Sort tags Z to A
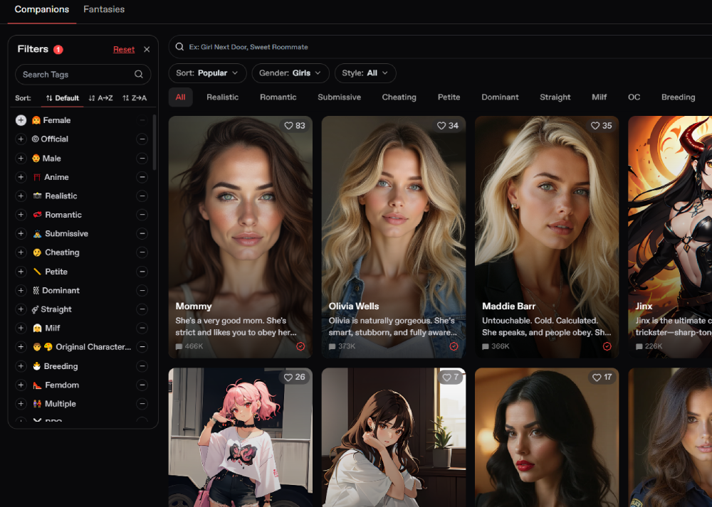The height and width of the screenshot is (507, 712). (x=135, y=98)
